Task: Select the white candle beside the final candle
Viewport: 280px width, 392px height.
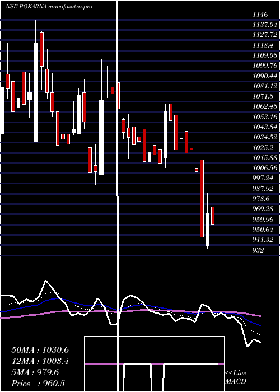Action: [x=208, y=230]
